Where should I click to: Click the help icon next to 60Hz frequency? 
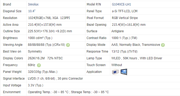[39, 65]
